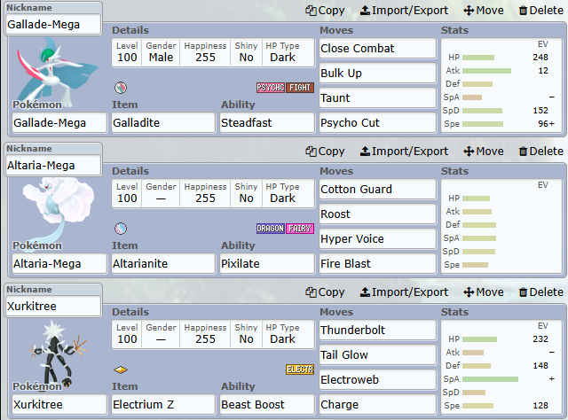Select the Cotton Guard move slot
Image resolution: width=568 pixels, height=420 pixels.
tap(378, 190)
